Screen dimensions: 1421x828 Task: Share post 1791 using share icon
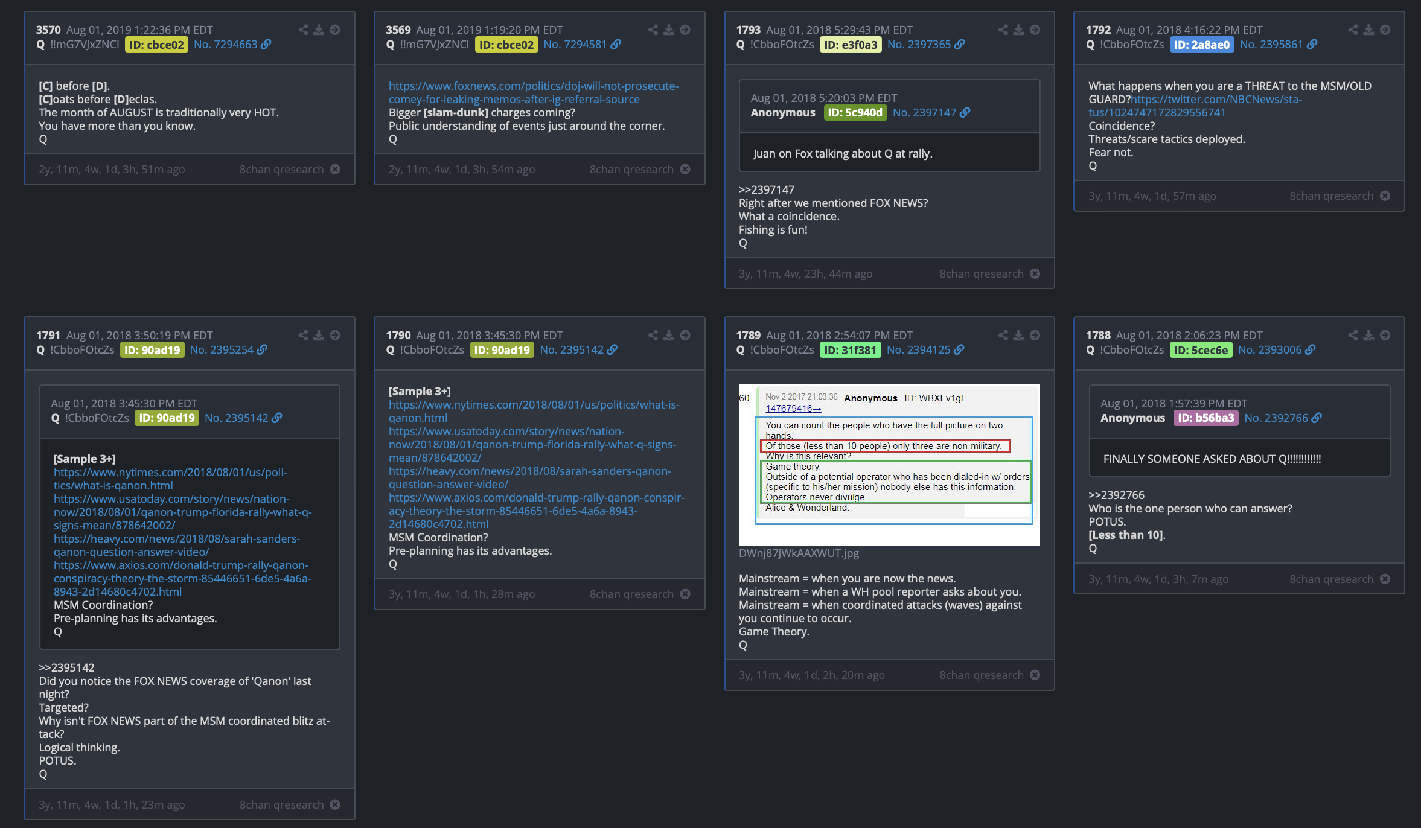coord(303,335)
